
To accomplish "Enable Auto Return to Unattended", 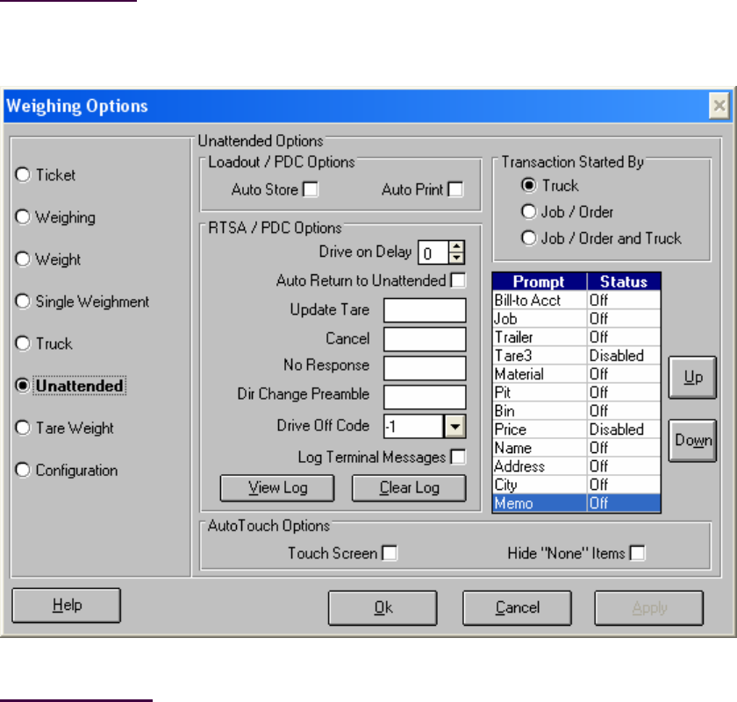I will 458,280.
